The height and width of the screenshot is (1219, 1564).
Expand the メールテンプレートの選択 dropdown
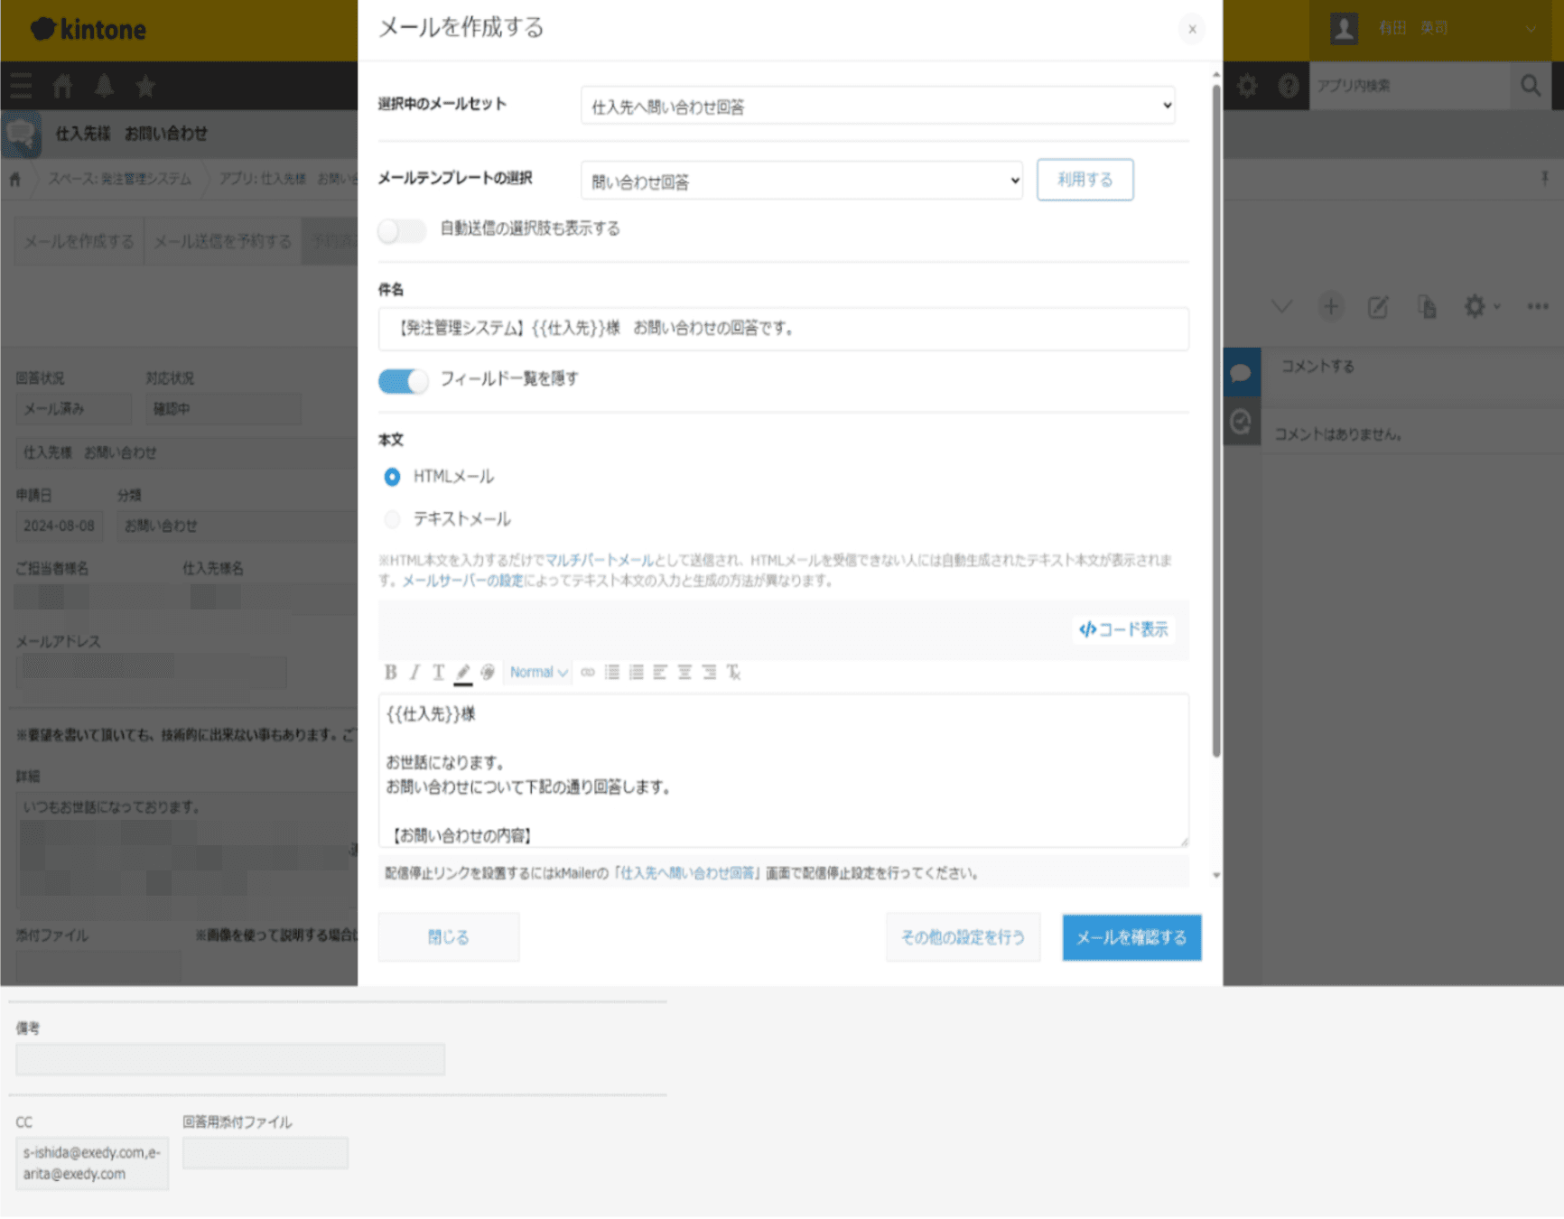tap(801, 181)
